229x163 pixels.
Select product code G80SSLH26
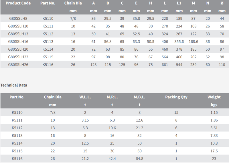pyautogui.click(x=18, y=65)
